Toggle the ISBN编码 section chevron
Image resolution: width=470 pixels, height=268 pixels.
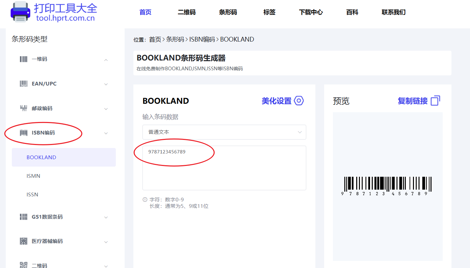[106, 133]
